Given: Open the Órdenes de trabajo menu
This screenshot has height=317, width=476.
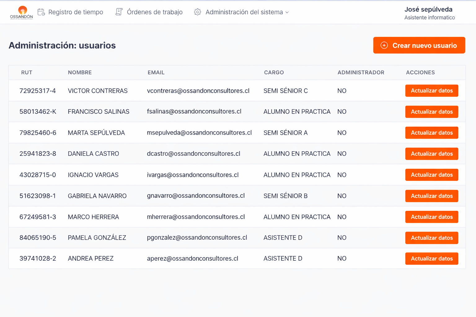Looking at the screenshot, I should (x=149, y=12).
